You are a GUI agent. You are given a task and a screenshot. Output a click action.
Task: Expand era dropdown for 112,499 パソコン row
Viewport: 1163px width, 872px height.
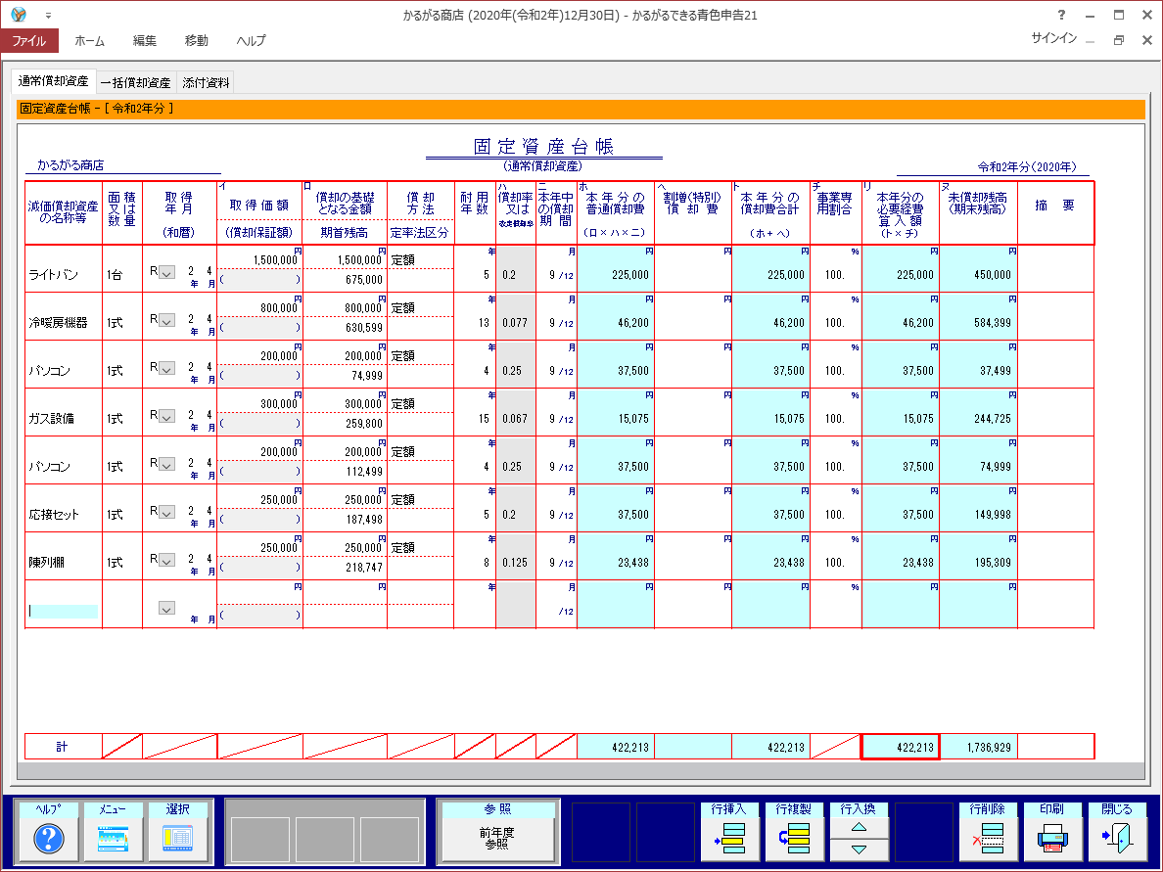(x=166, y=464)
